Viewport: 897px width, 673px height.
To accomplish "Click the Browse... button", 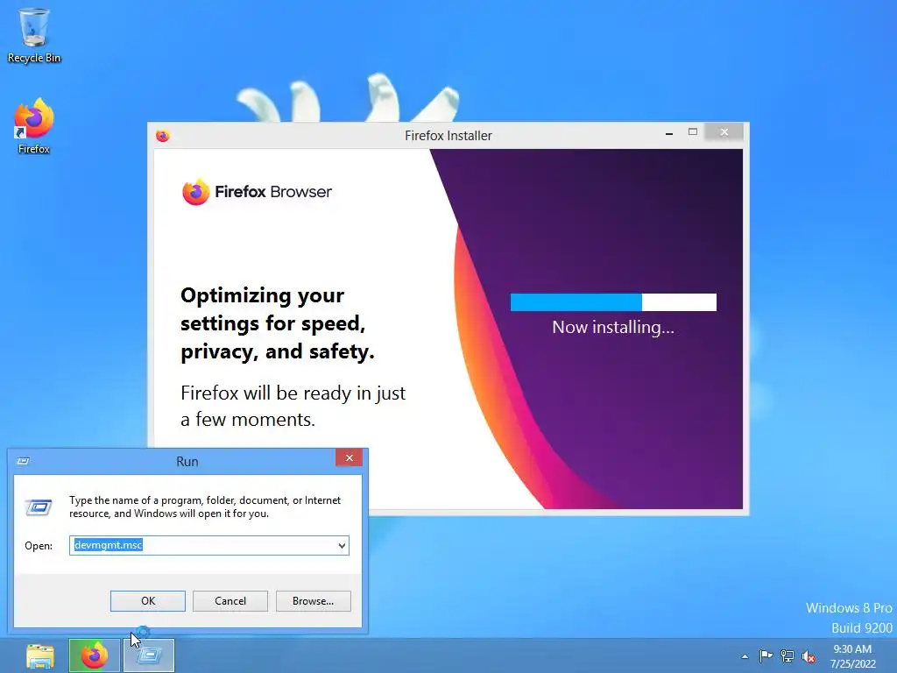I will tap(313, 601).
